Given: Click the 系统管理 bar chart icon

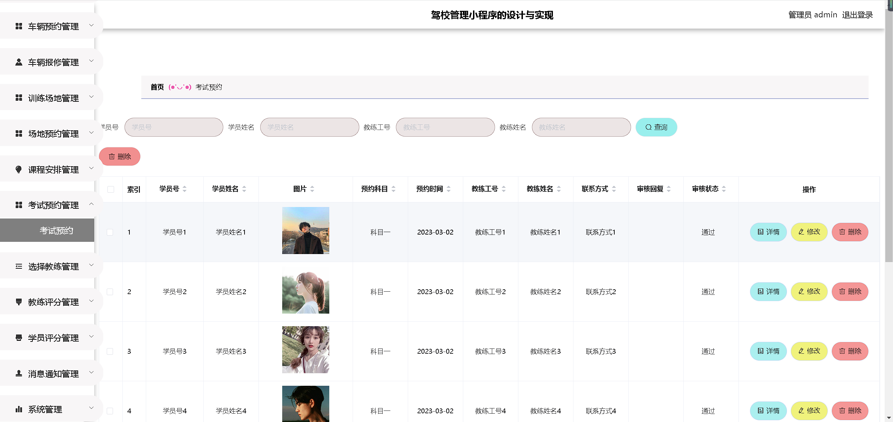Looking at the screenshot, I should click(19, 409).
